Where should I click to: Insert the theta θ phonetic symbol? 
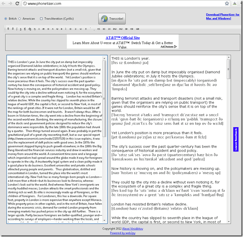coord(9,29)
